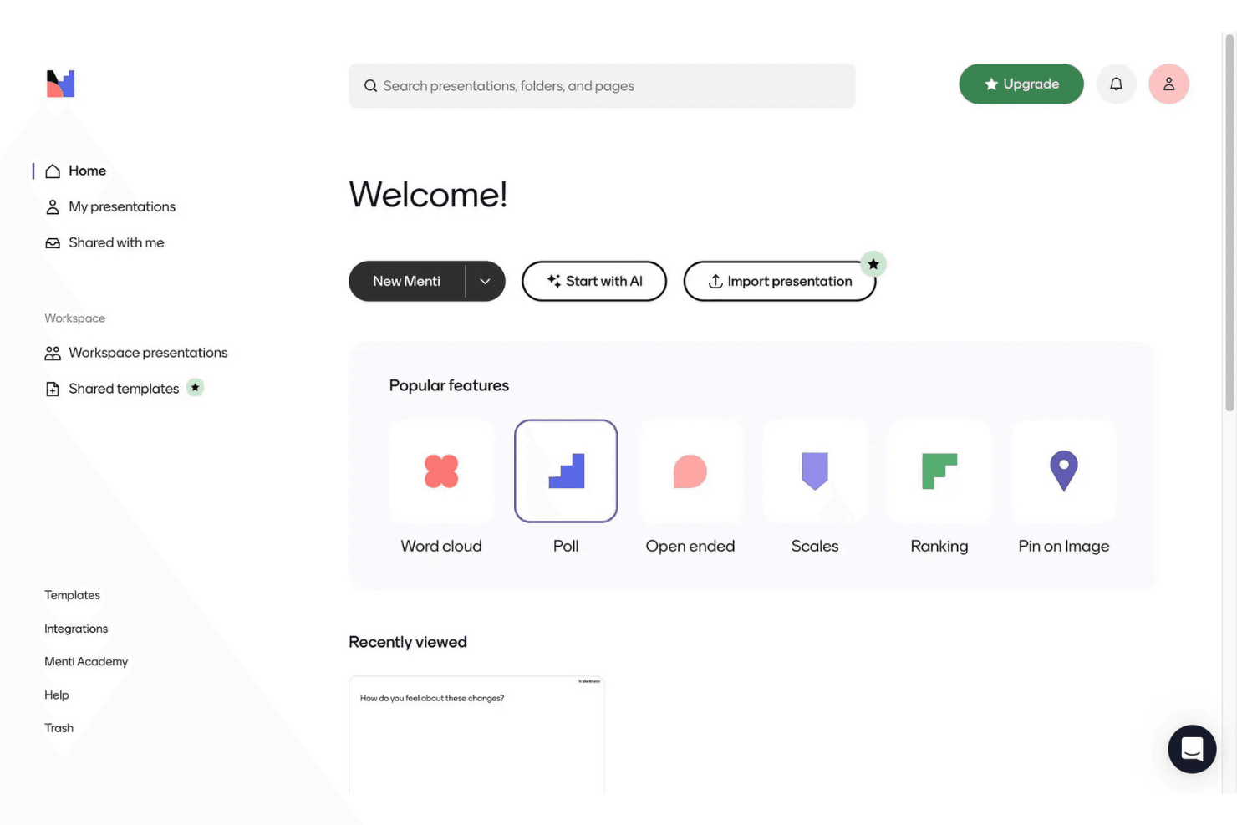The image size is (1237, 825).
Task: Click the New Menti button
Action: [407, 281]
